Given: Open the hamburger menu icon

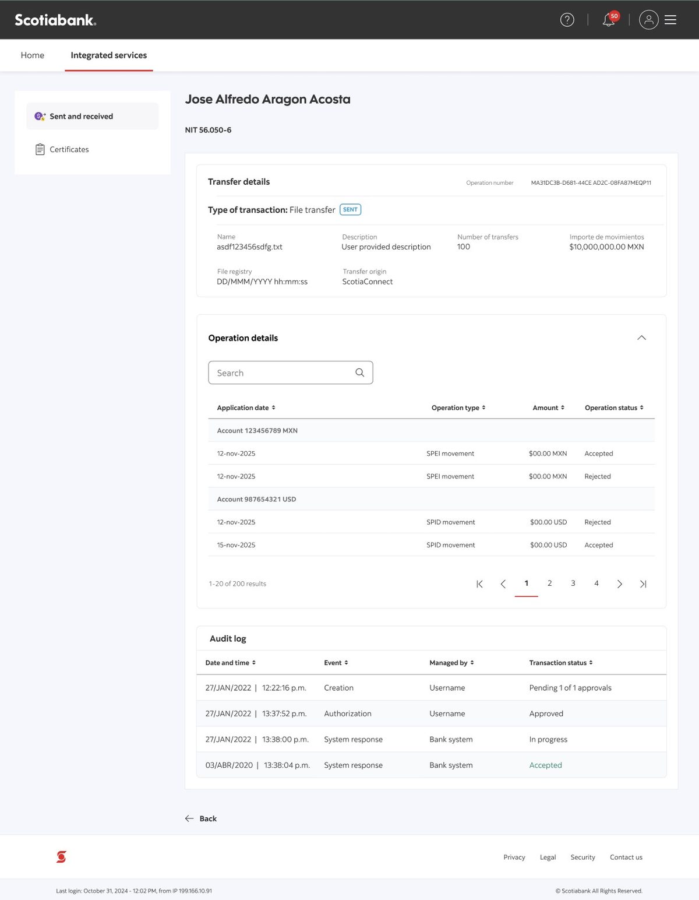Looking at the screenshot, I should pos(670,20).
